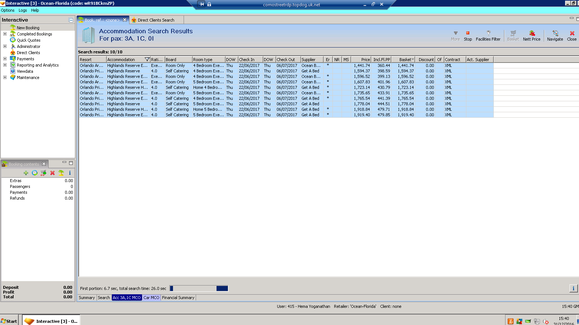Click the Administrator running man icon
The width and height of the screenshot is (579, 325).
[13, 46]
